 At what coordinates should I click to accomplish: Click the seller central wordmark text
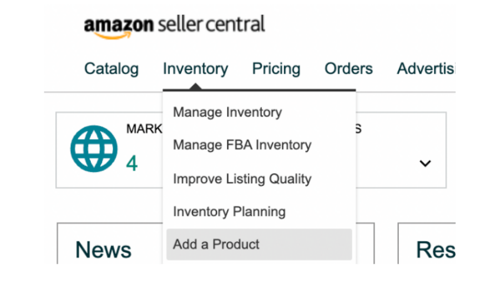tap(212, 24)
